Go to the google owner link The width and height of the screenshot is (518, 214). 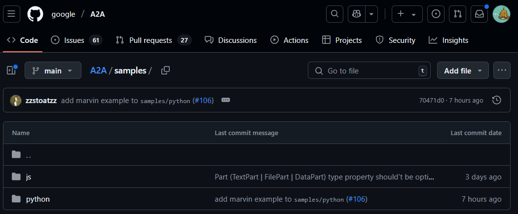tap(64, 14)
